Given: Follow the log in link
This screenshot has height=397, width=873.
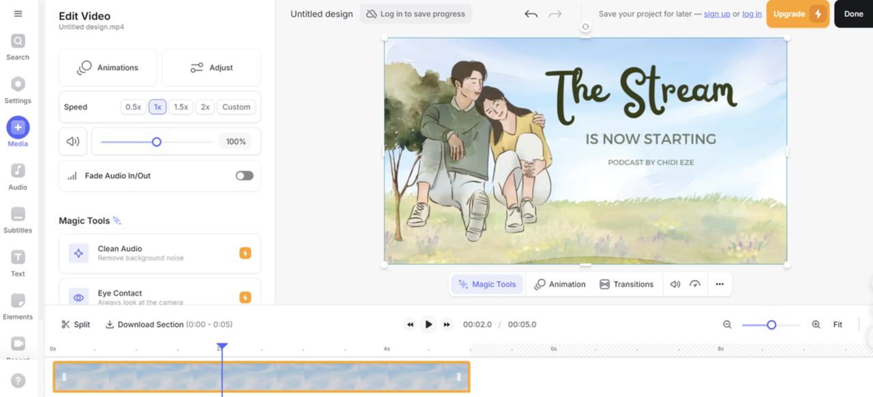Looking at the screenshot, I should point(752,14).
